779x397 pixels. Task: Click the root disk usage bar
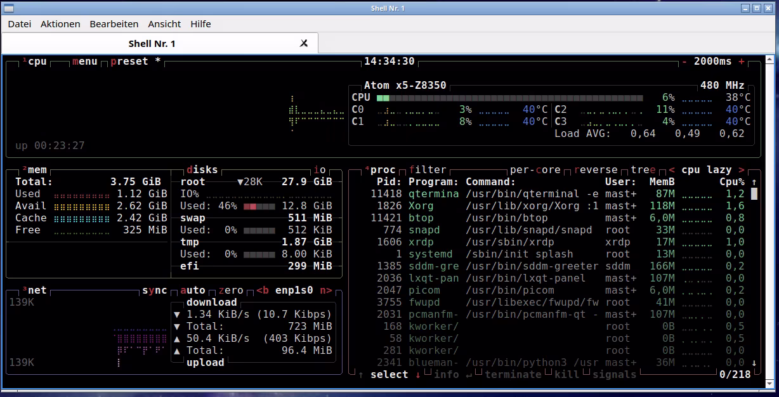[x=259, y=206]
